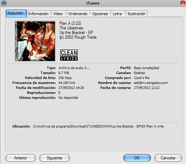This screenshot has height=164, width=186.
Task: Click the No disponible last played value
Action: pyautogui.click(x=68, y=98)
